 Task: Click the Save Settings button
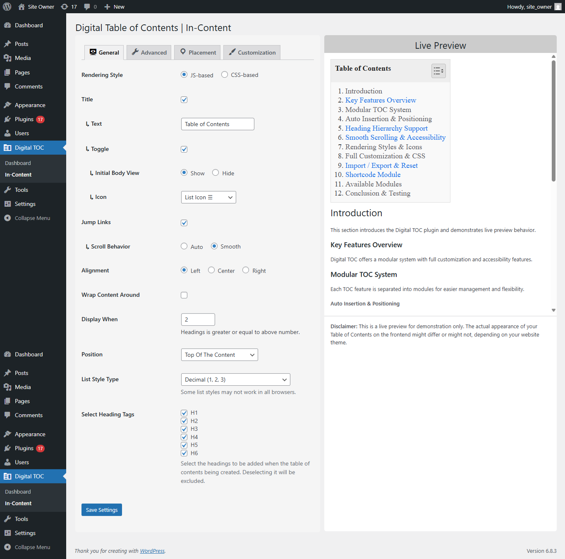(101, 509)
